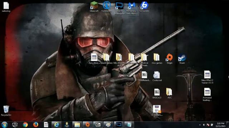Open the Recycle Bin

coord(6,111)
